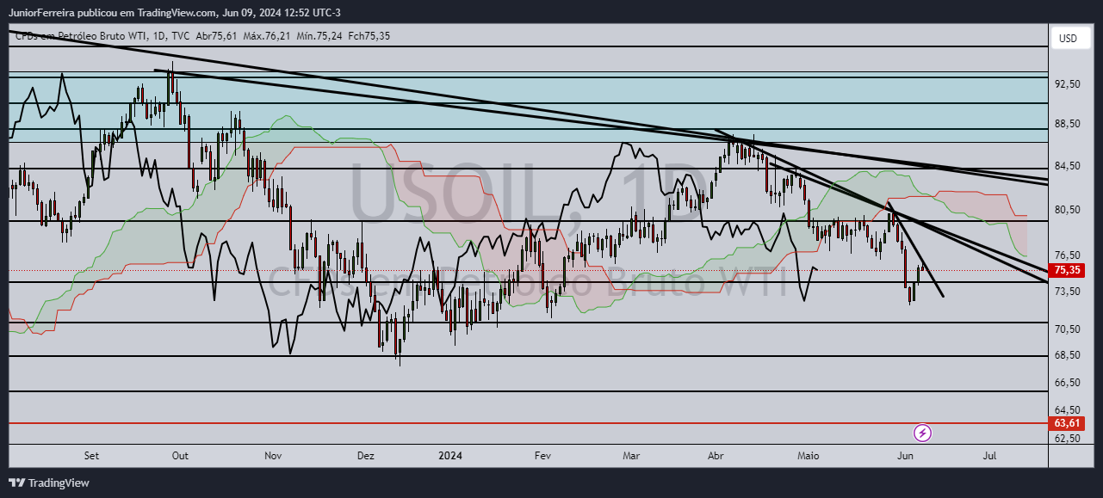This screenshot has width=1103, height=498.
Task: Click the 80,50 price axis label
Action: pos(1068,210)
